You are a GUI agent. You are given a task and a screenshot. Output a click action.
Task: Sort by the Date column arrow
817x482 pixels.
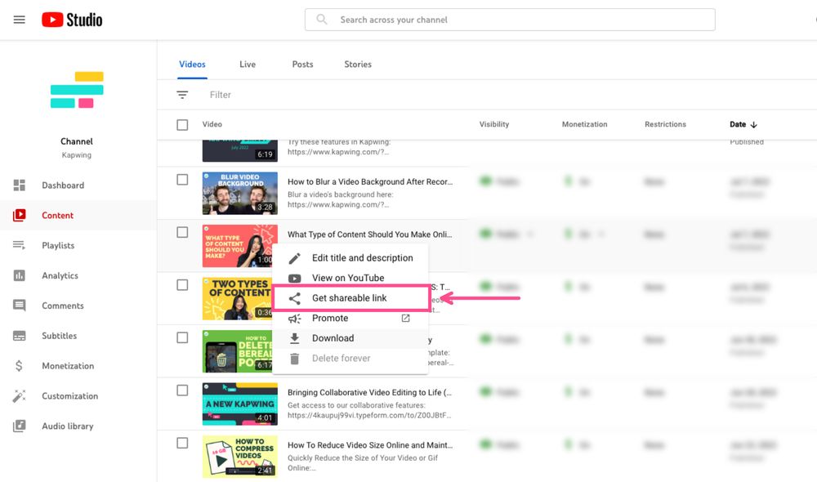tap(753, 125)
